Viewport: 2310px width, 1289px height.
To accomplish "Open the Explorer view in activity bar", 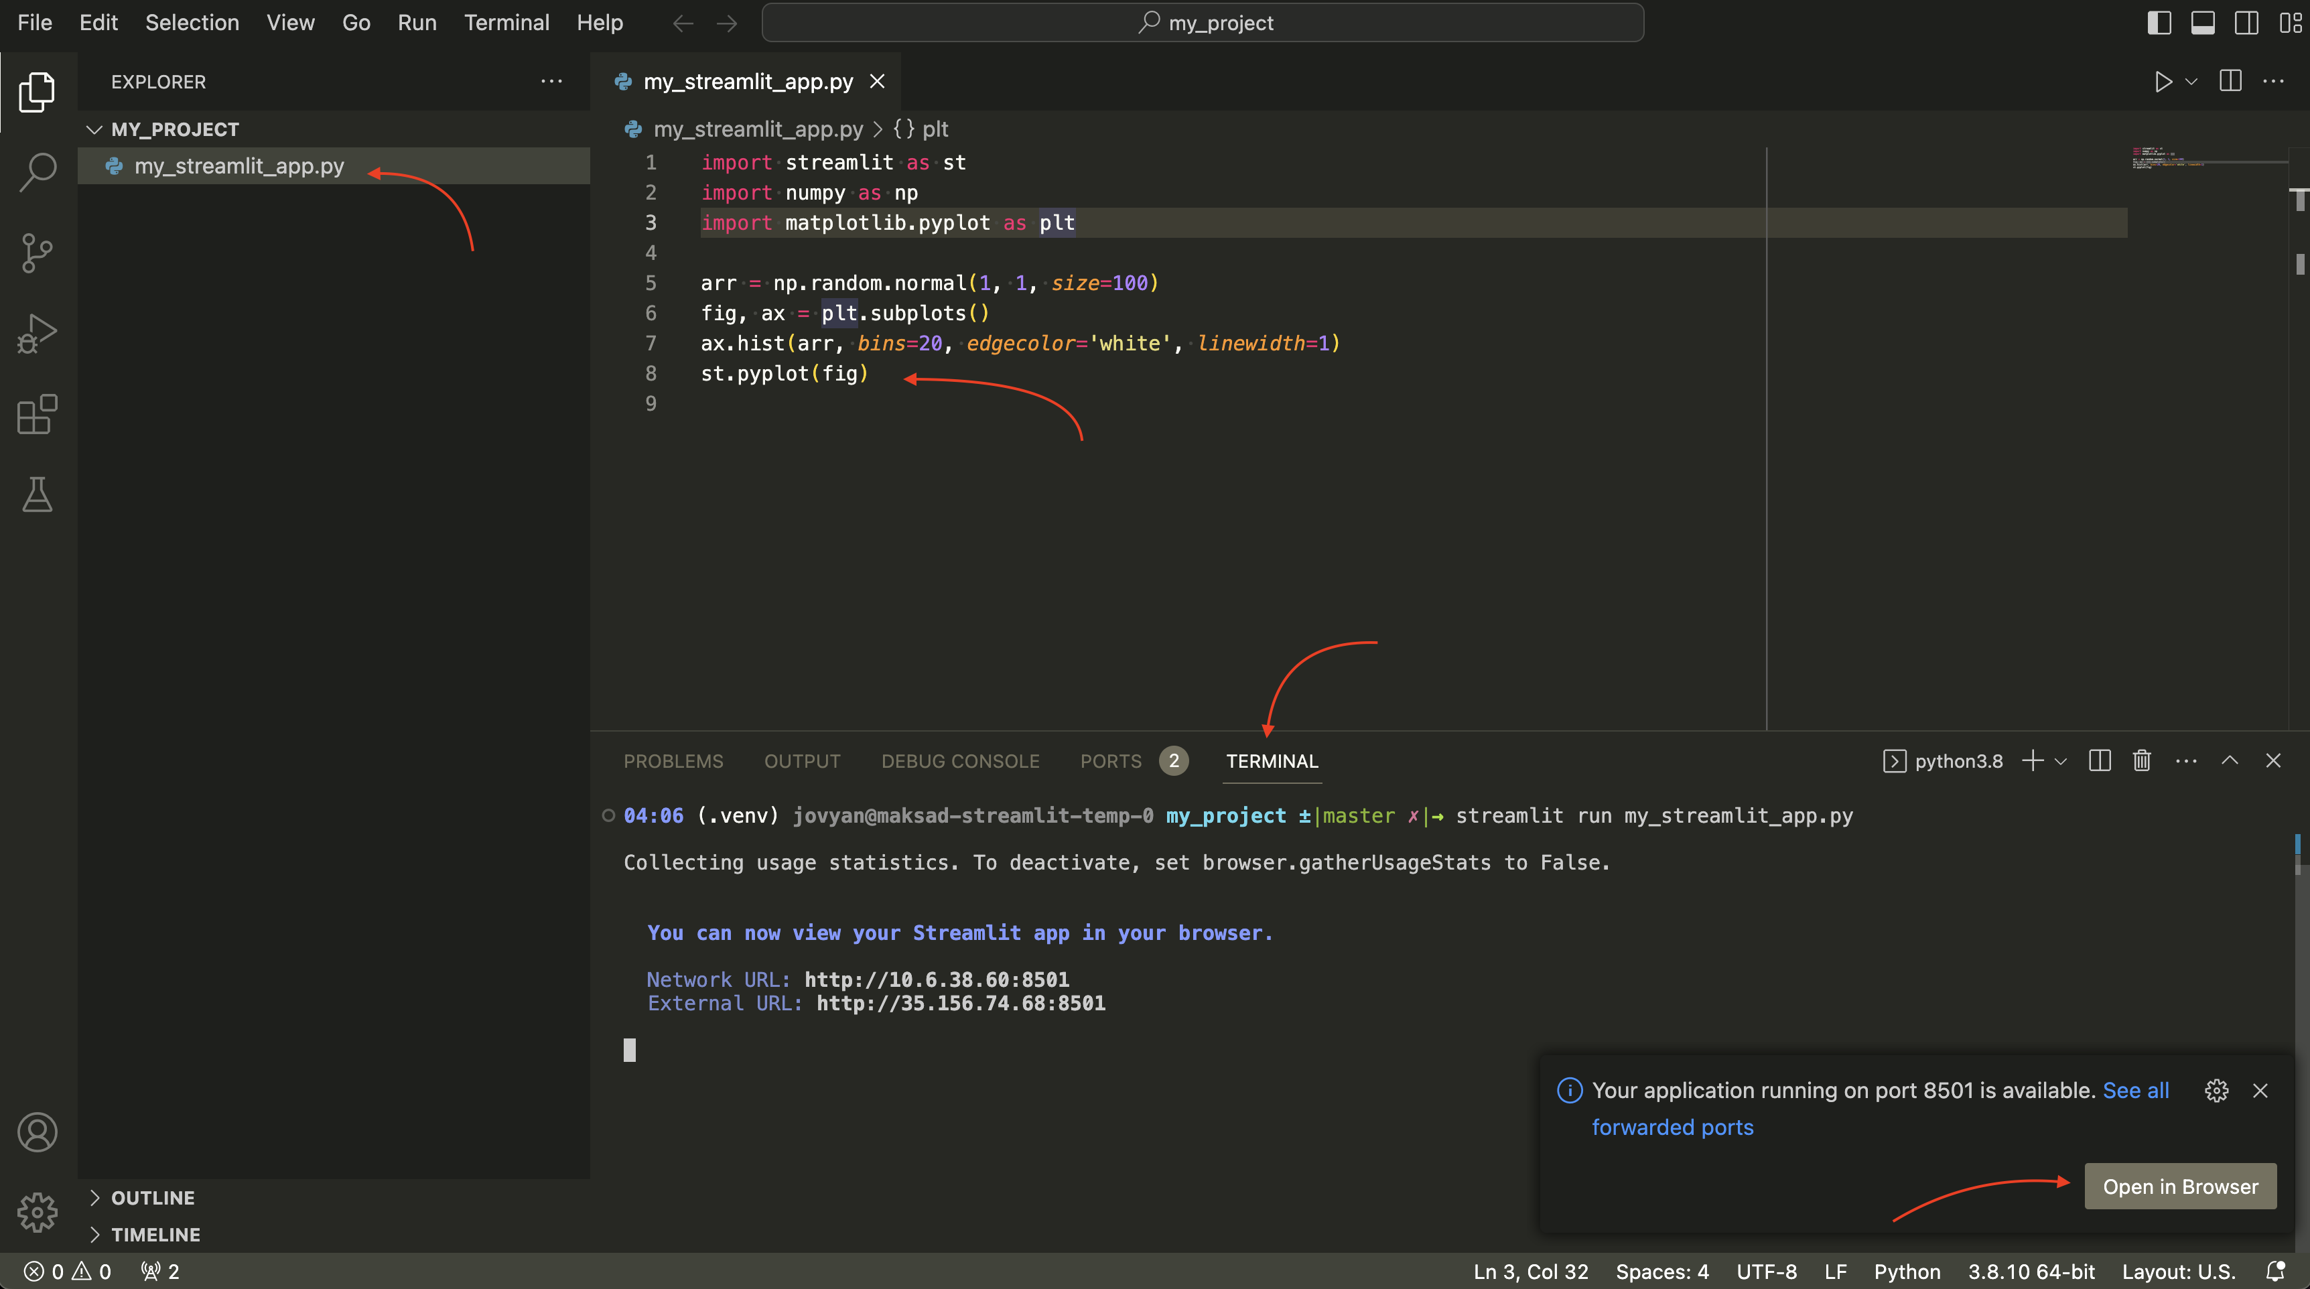I will [37, 92].
